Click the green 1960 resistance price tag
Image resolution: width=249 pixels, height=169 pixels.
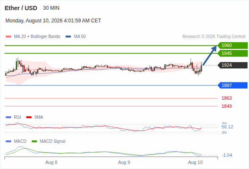(x=233, y=46)
